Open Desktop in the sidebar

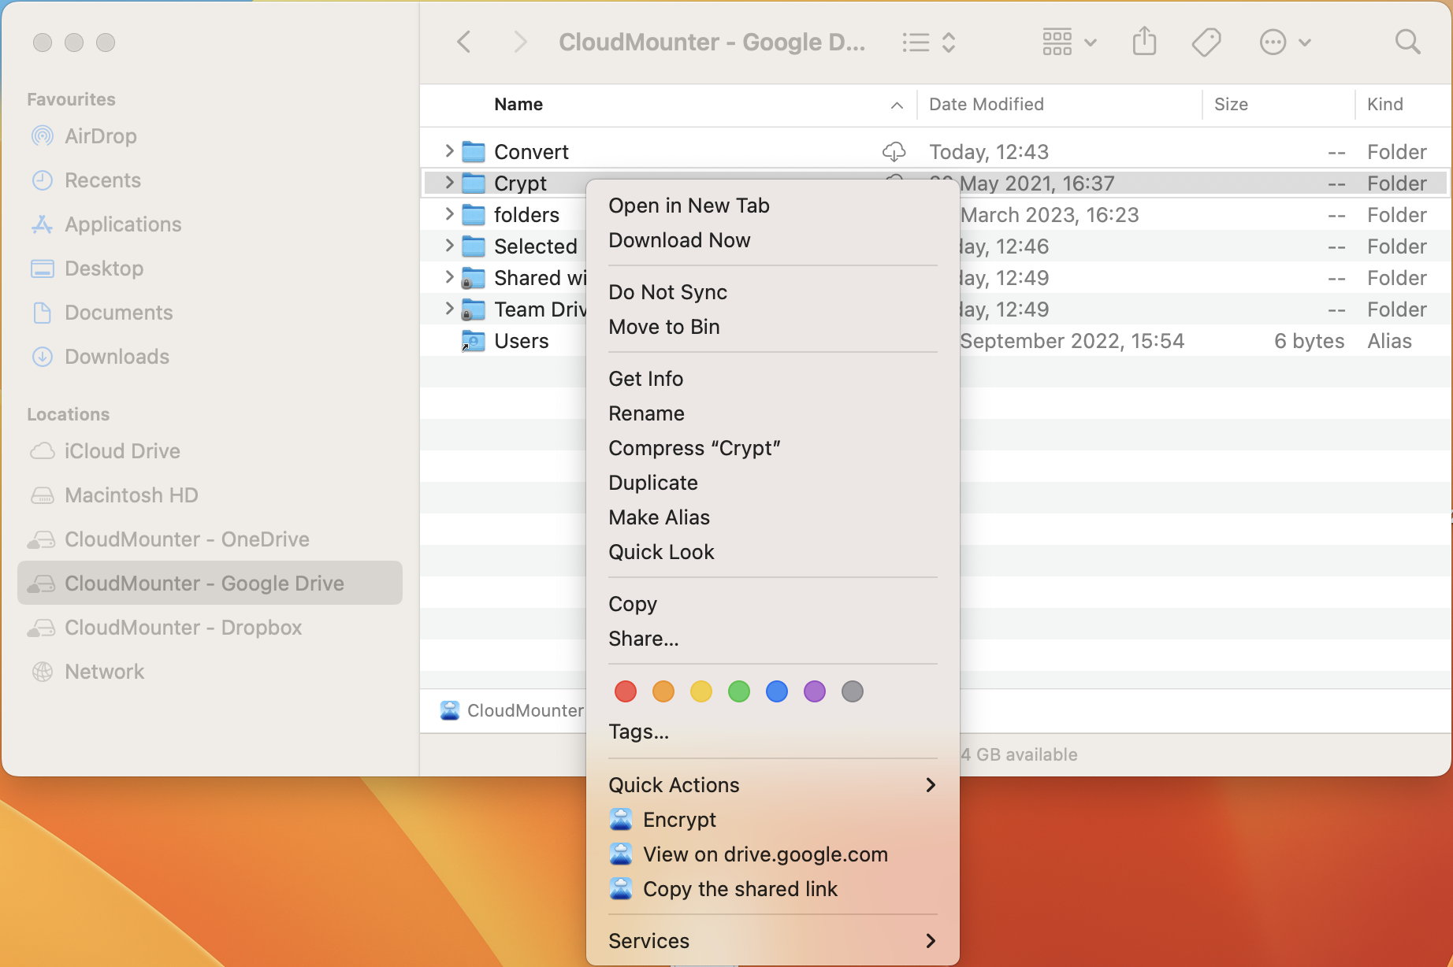pos(210,269)
